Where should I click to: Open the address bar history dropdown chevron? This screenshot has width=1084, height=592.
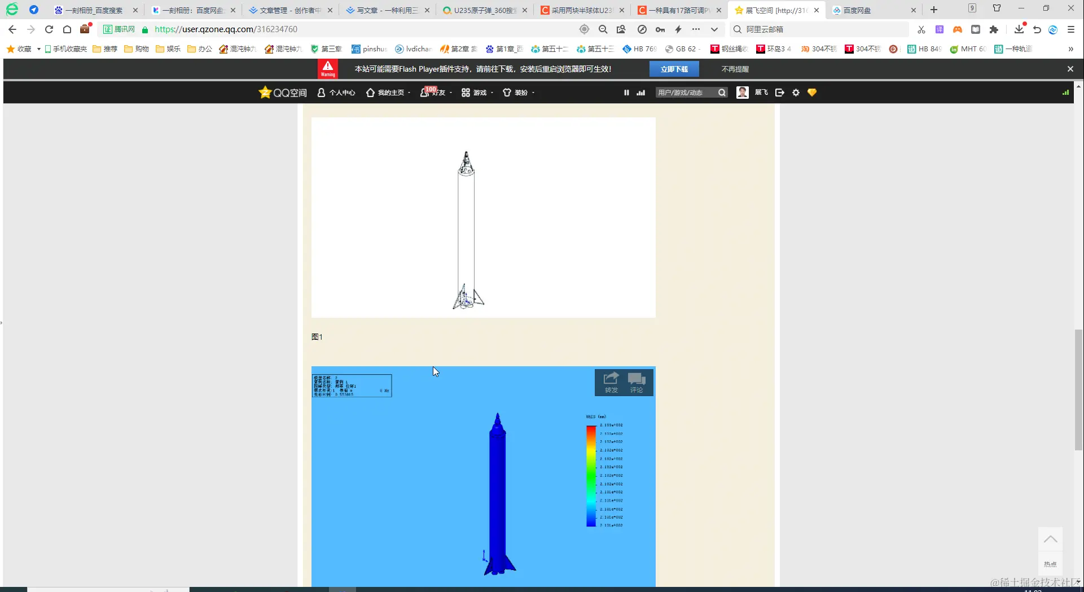tap(714, 29)
